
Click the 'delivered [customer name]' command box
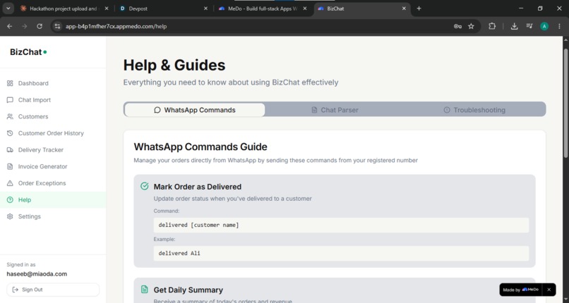click(x=341, y=225)
